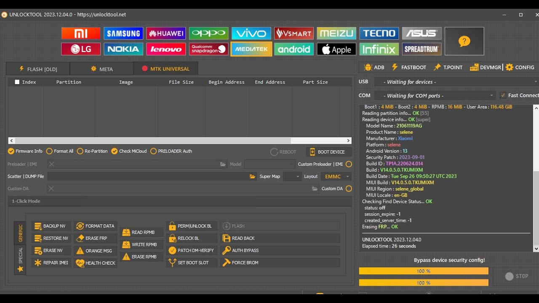The image size is (539, 303).
Task: Open the FASTBOOT tool
Action: pos(409,67)
